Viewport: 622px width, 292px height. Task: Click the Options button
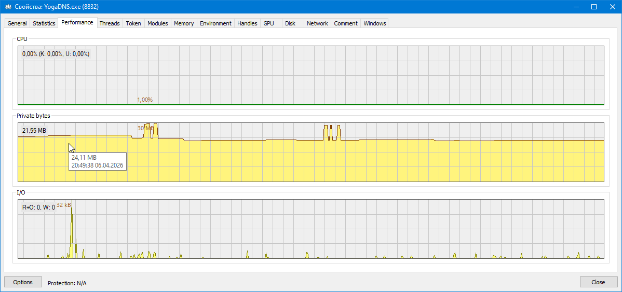coord(23,282)
